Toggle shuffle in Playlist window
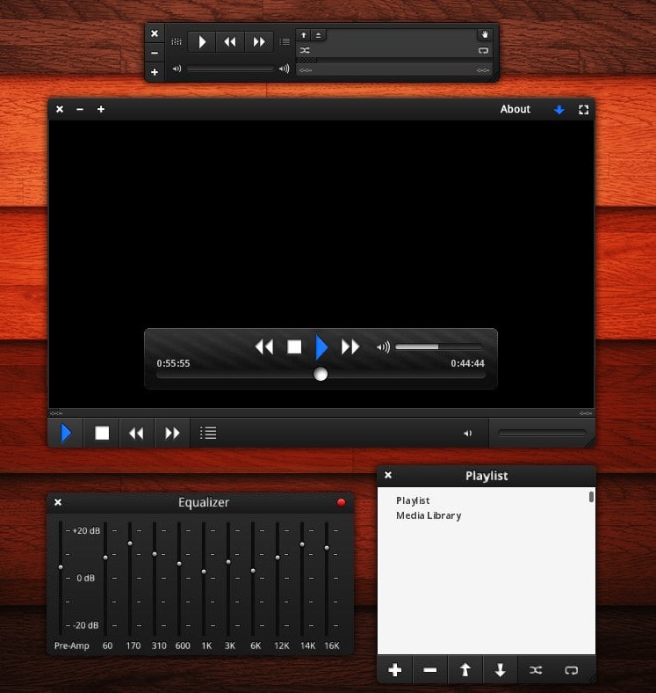Viewport: 656px width, 693px height. 536,670
